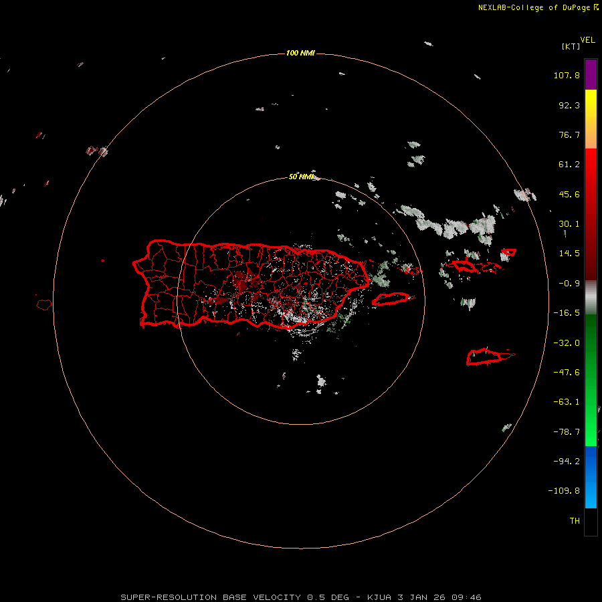The width and height of the screenshot is (602, 602).
Task: Click the [KT] units label
Action: 571,46
